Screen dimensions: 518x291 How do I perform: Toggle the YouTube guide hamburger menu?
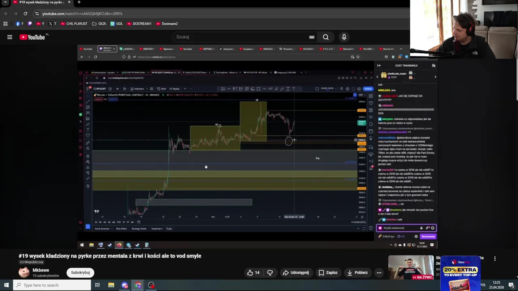(10, 37)
